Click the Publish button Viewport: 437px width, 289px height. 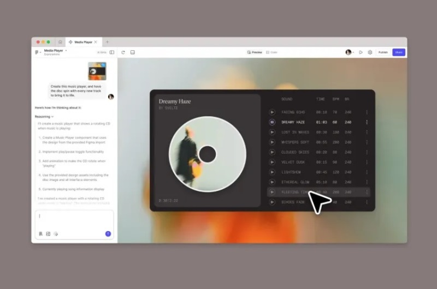coord(383,52)
